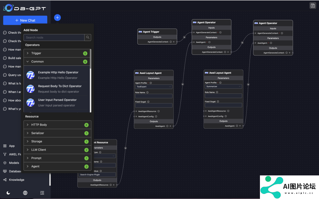
Task: Pick the User Input Parsed Operator icon
Action: pos(30,103)
